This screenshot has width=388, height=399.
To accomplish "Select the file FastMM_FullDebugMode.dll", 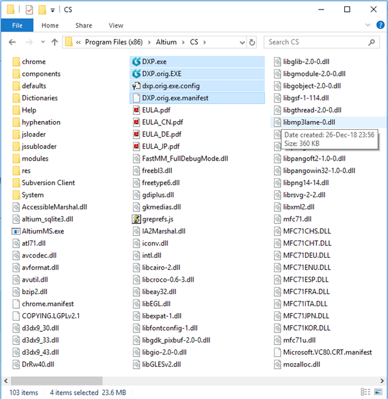I will tap(181, 159).
